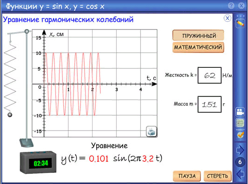Click the pencil drawing tool icon
248x184 pixels.
(240, 24)
